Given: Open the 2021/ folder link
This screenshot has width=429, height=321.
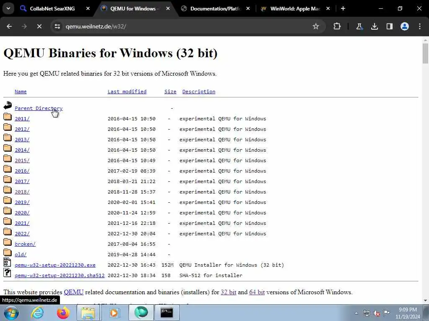Looking at the screenshot, I should pos(22,223).
